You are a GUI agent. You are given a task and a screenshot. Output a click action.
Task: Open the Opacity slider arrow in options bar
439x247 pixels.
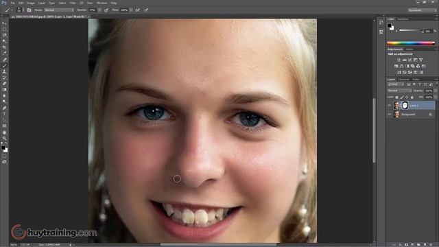point(99,10)
